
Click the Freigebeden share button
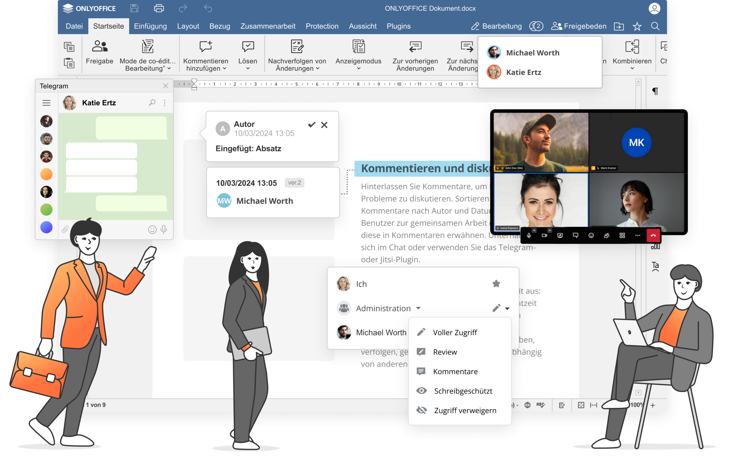579,26
